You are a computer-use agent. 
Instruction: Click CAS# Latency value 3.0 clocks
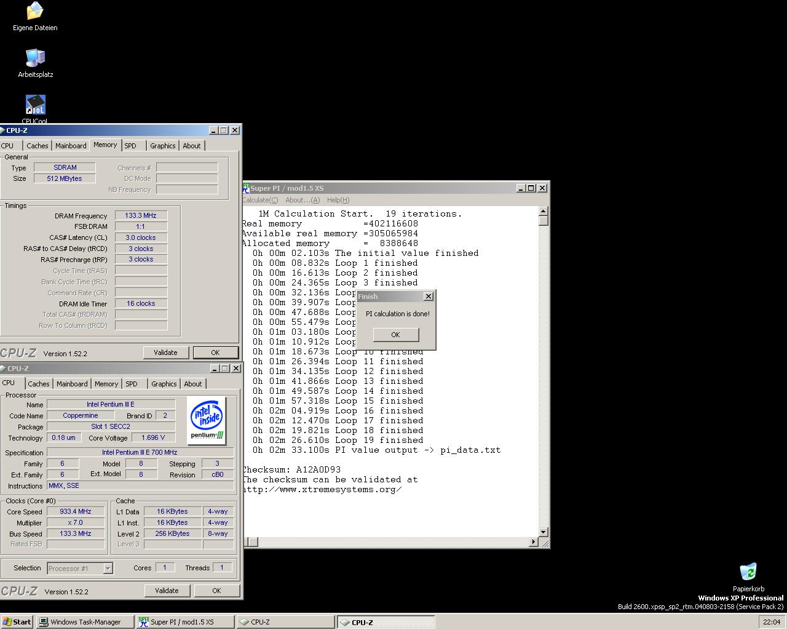141,237
